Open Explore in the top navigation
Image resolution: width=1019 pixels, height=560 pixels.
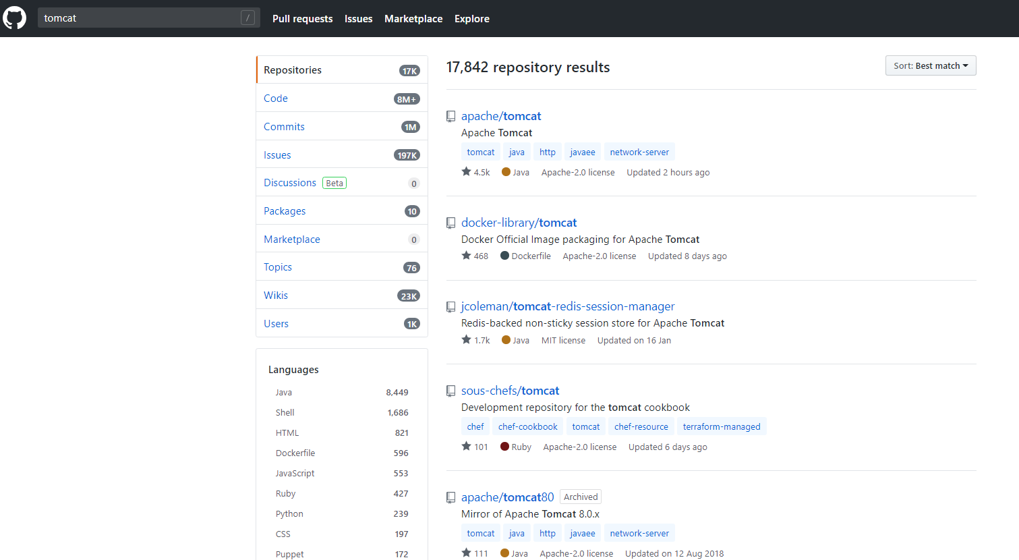tap(472, 19)
